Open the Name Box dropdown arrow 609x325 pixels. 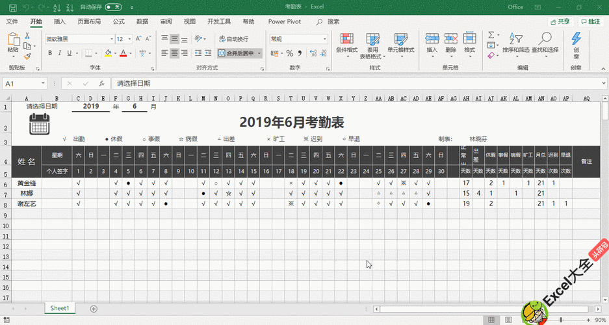coord(43,83)
